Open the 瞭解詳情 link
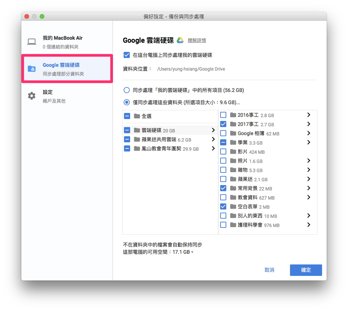 point(197,40)
